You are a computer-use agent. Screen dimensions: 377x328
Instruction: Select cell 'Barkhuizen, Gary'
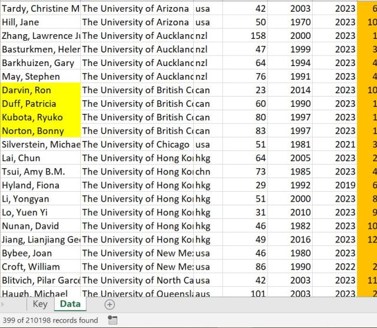click(41, 63)
